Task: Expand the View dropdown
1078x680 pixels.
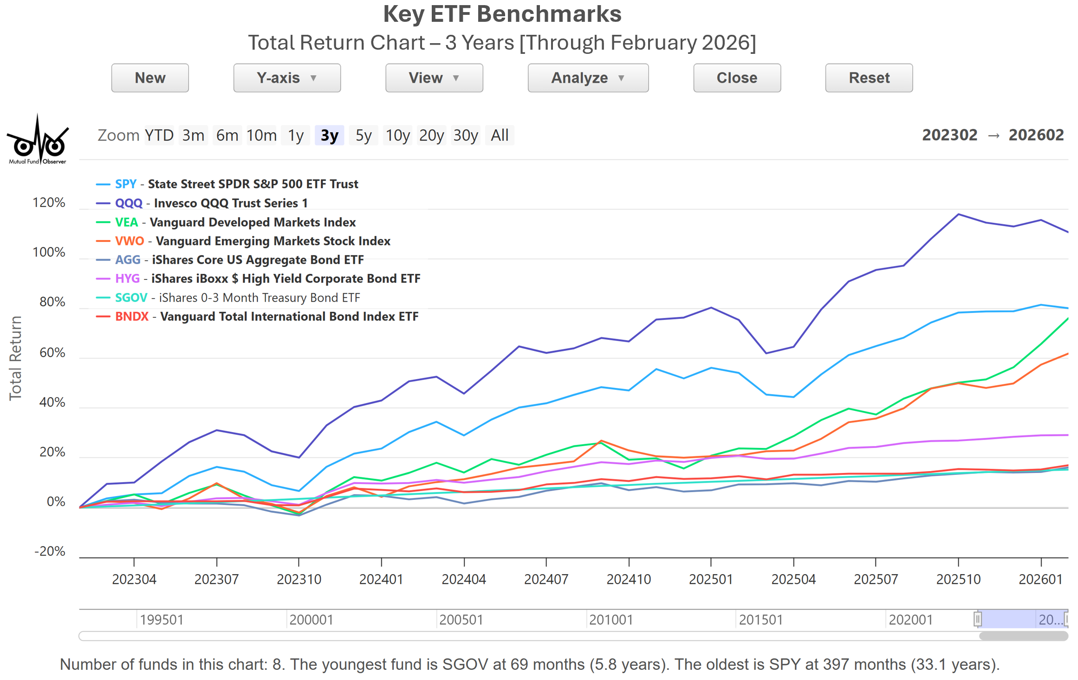Action: click(x=434, y=78)
